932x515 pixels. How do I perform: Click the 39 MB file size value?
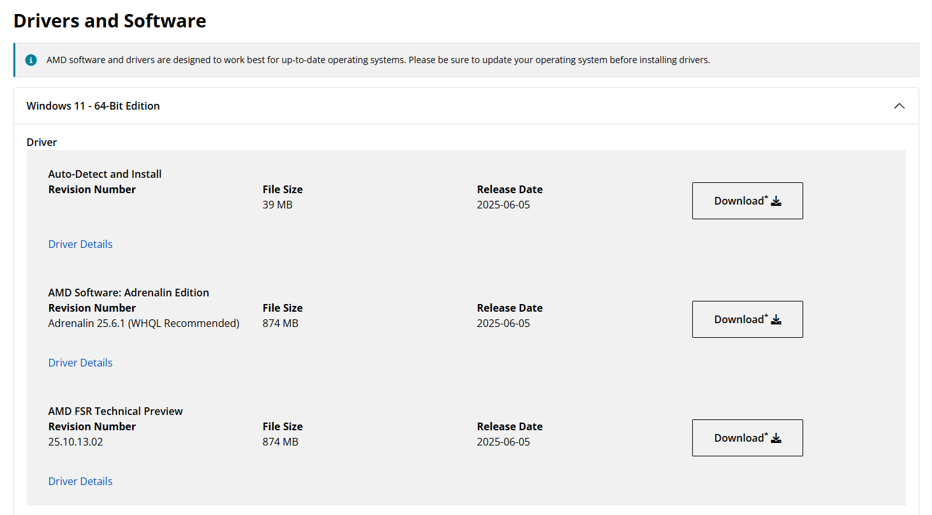[x=277, y=205]
